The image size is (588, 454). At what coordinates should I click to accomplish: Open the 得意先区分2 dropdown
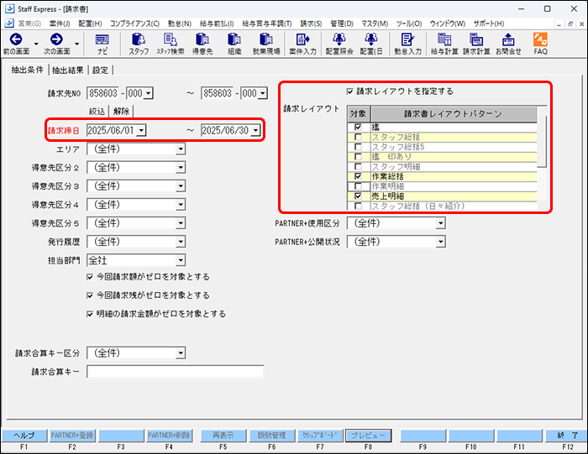(x=181, y=168)
